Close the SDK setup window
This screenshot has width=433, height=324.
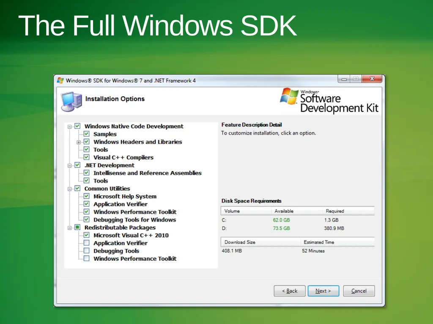[x=372, y=79]
